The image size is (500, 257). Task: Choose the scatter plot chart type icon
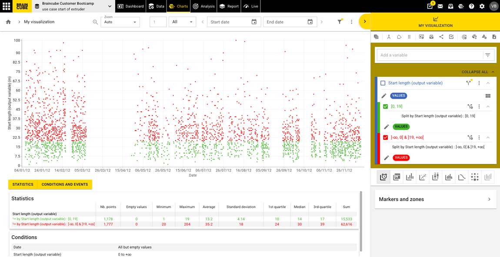[x=423, y=177]
